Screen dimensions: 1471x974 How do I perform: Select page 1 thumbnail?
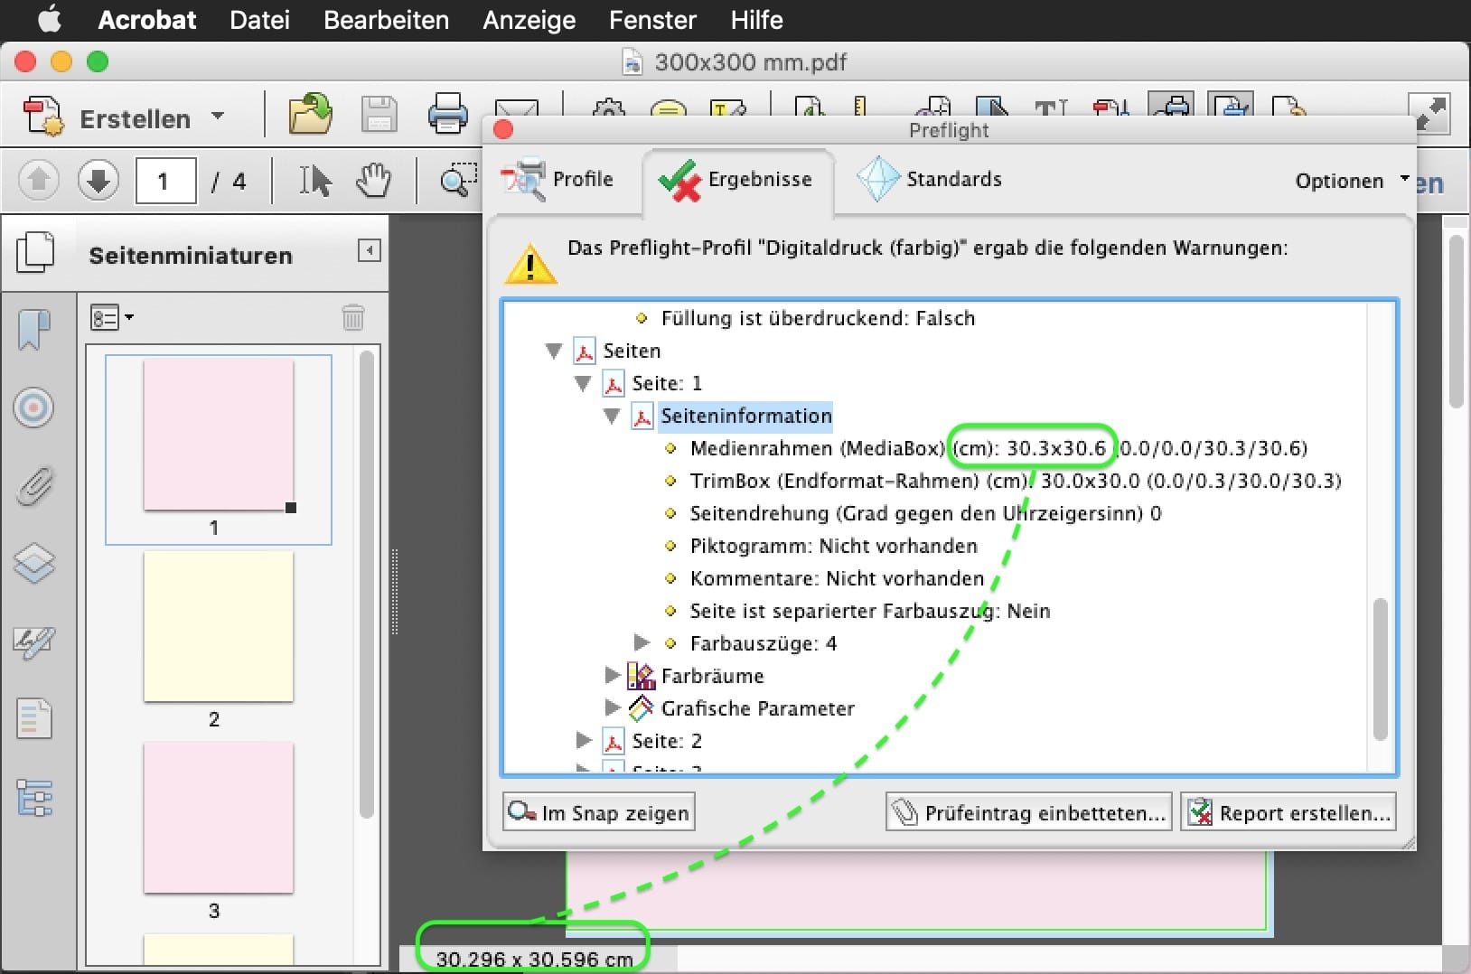(219, 435)
